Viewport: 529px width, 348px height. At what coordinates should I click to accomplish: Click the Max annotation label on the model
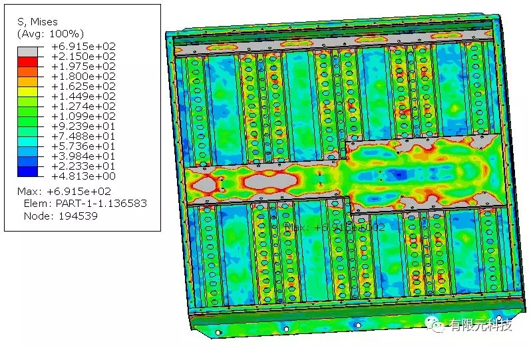coord(335,227)
